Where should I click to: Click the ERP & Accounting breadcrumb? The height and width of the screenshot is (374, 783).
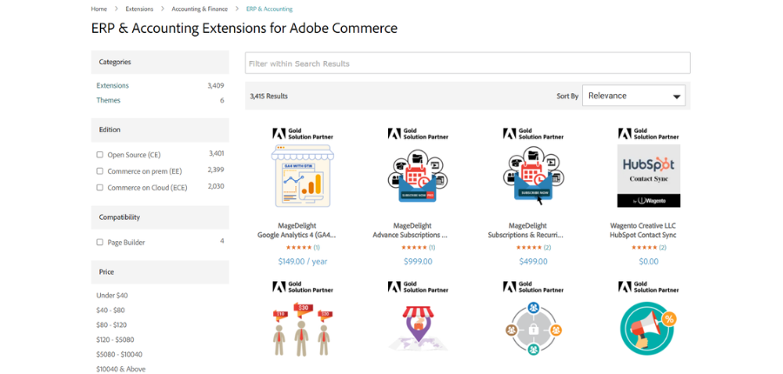click(x=270, y=9)
